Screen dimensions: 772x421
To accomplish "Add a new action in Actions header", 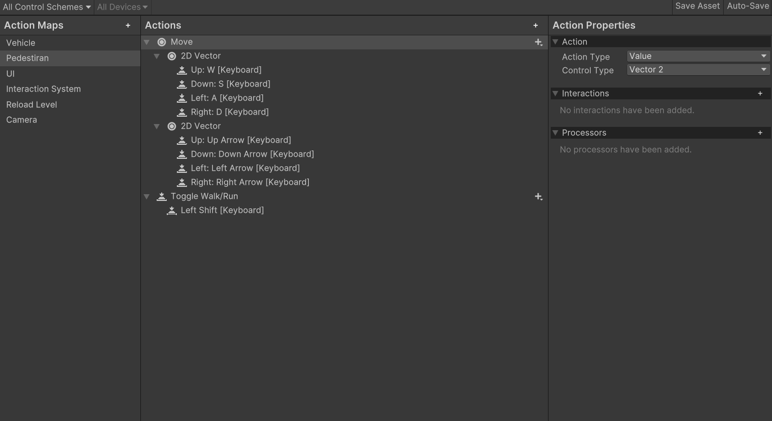I will [536, 25].
